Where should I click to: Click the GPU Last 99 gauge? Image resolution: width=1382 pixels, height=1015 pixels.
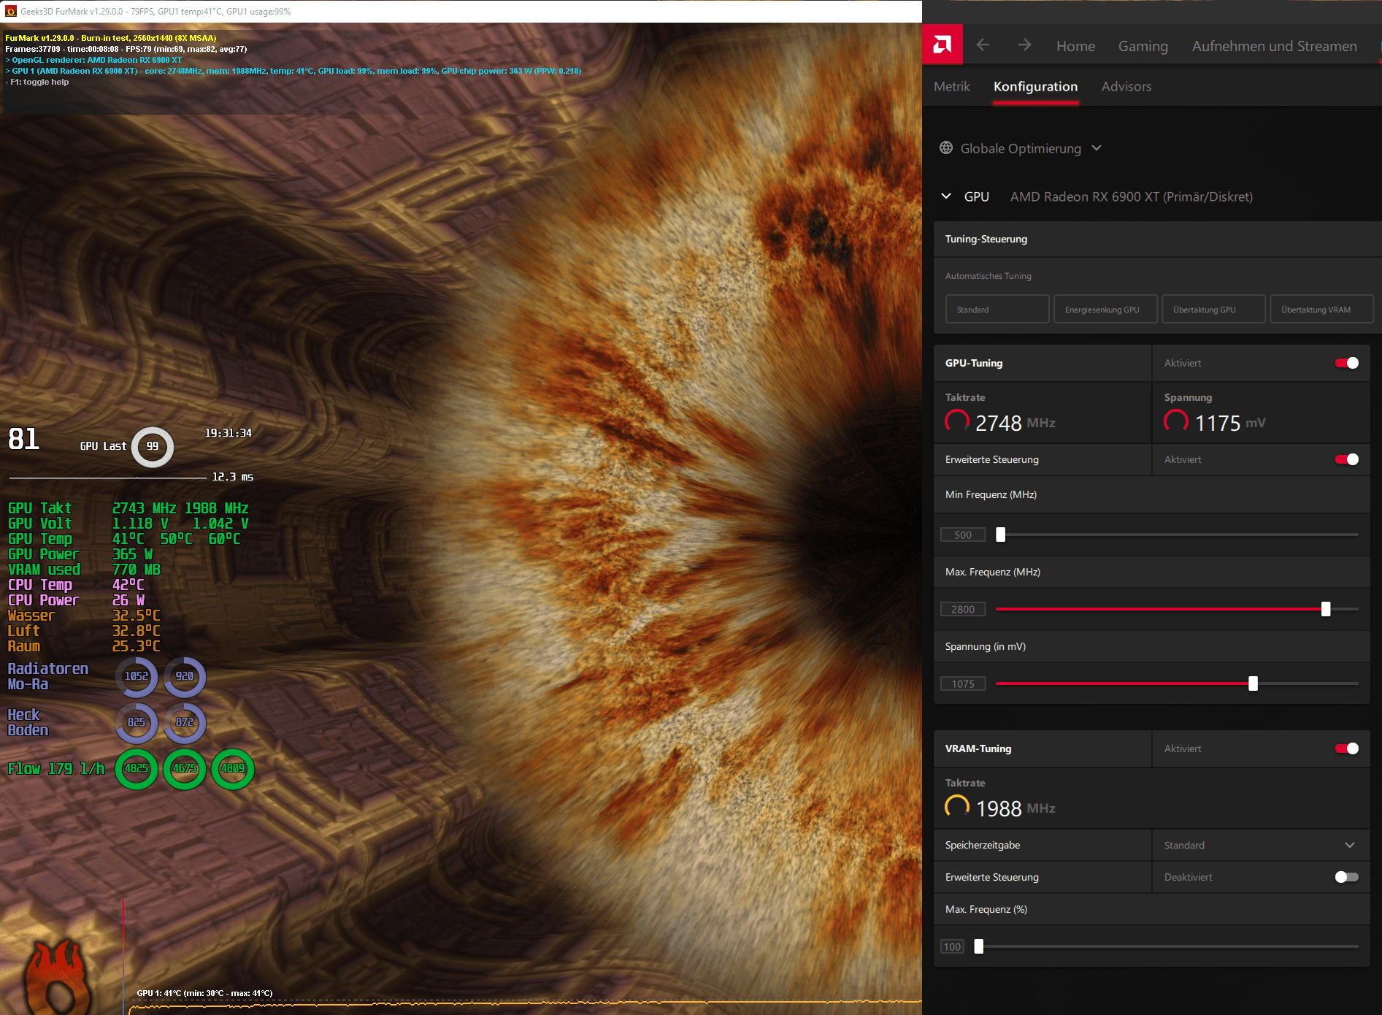coord(153,446)
